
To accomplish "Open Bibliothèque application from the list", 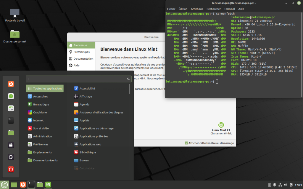I will [85, 152].
